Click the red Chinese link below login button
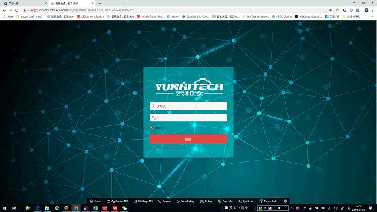This screenshot has height=212, width=377. [x=157, y=148]
